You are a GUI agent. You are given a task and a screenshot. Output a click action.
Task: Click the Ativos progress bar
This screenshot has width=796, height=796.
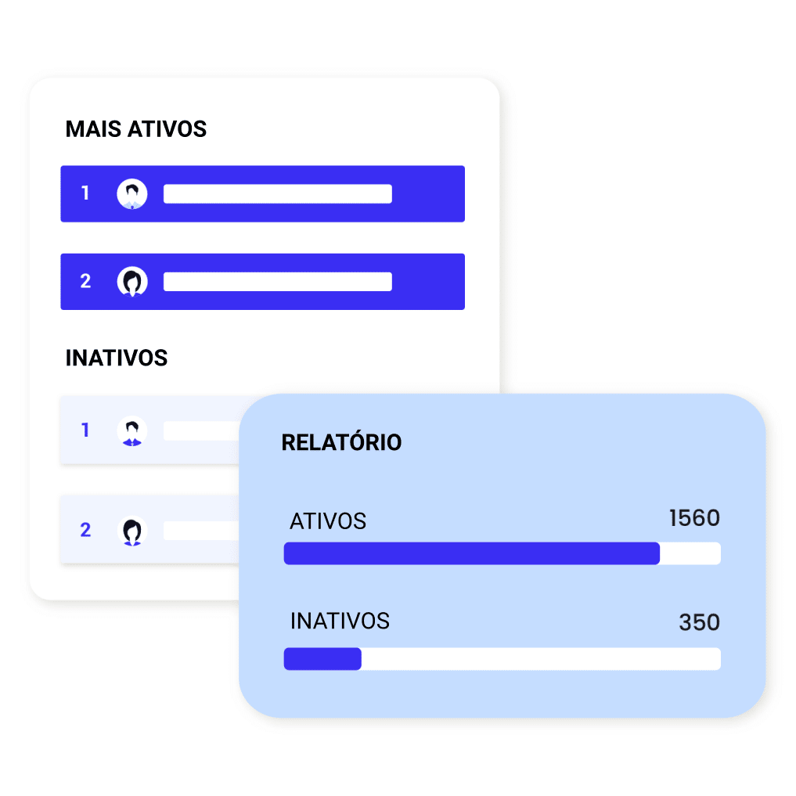point(502,553)
